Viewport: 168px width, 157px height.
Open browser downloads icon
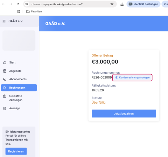click(122, 4)
